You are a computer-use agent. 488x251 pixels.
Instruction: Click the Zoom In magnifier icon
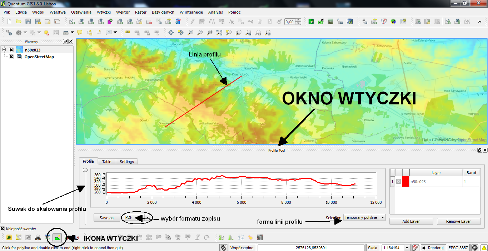tap(190, 32)
